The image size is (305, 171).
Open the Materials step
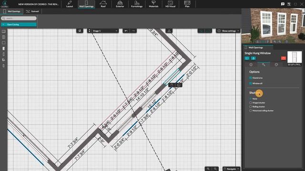[153, 4]
